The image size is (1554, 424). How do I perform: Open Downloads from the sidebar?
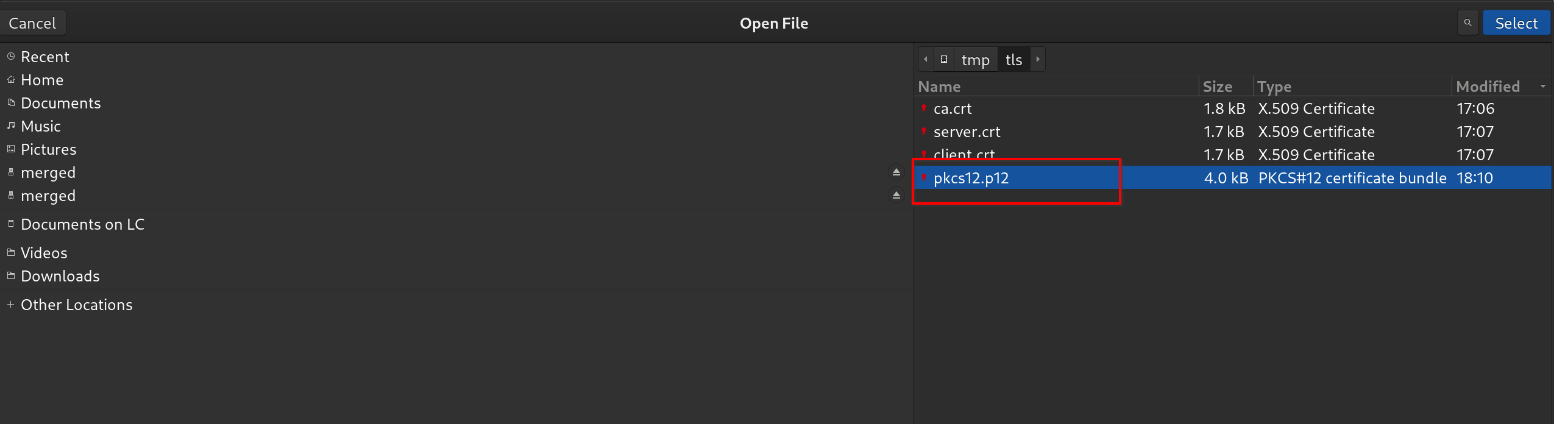click(x=60, y=276)
